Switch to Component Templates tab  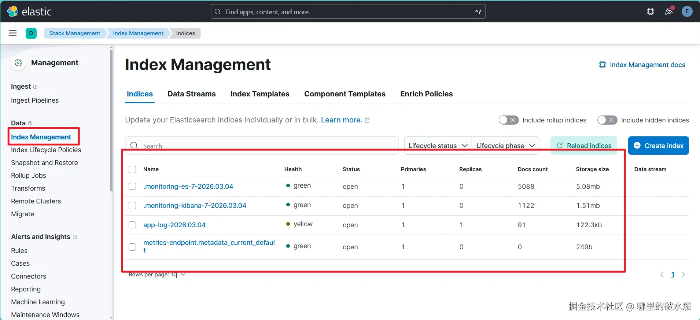(x=345, y=94)
